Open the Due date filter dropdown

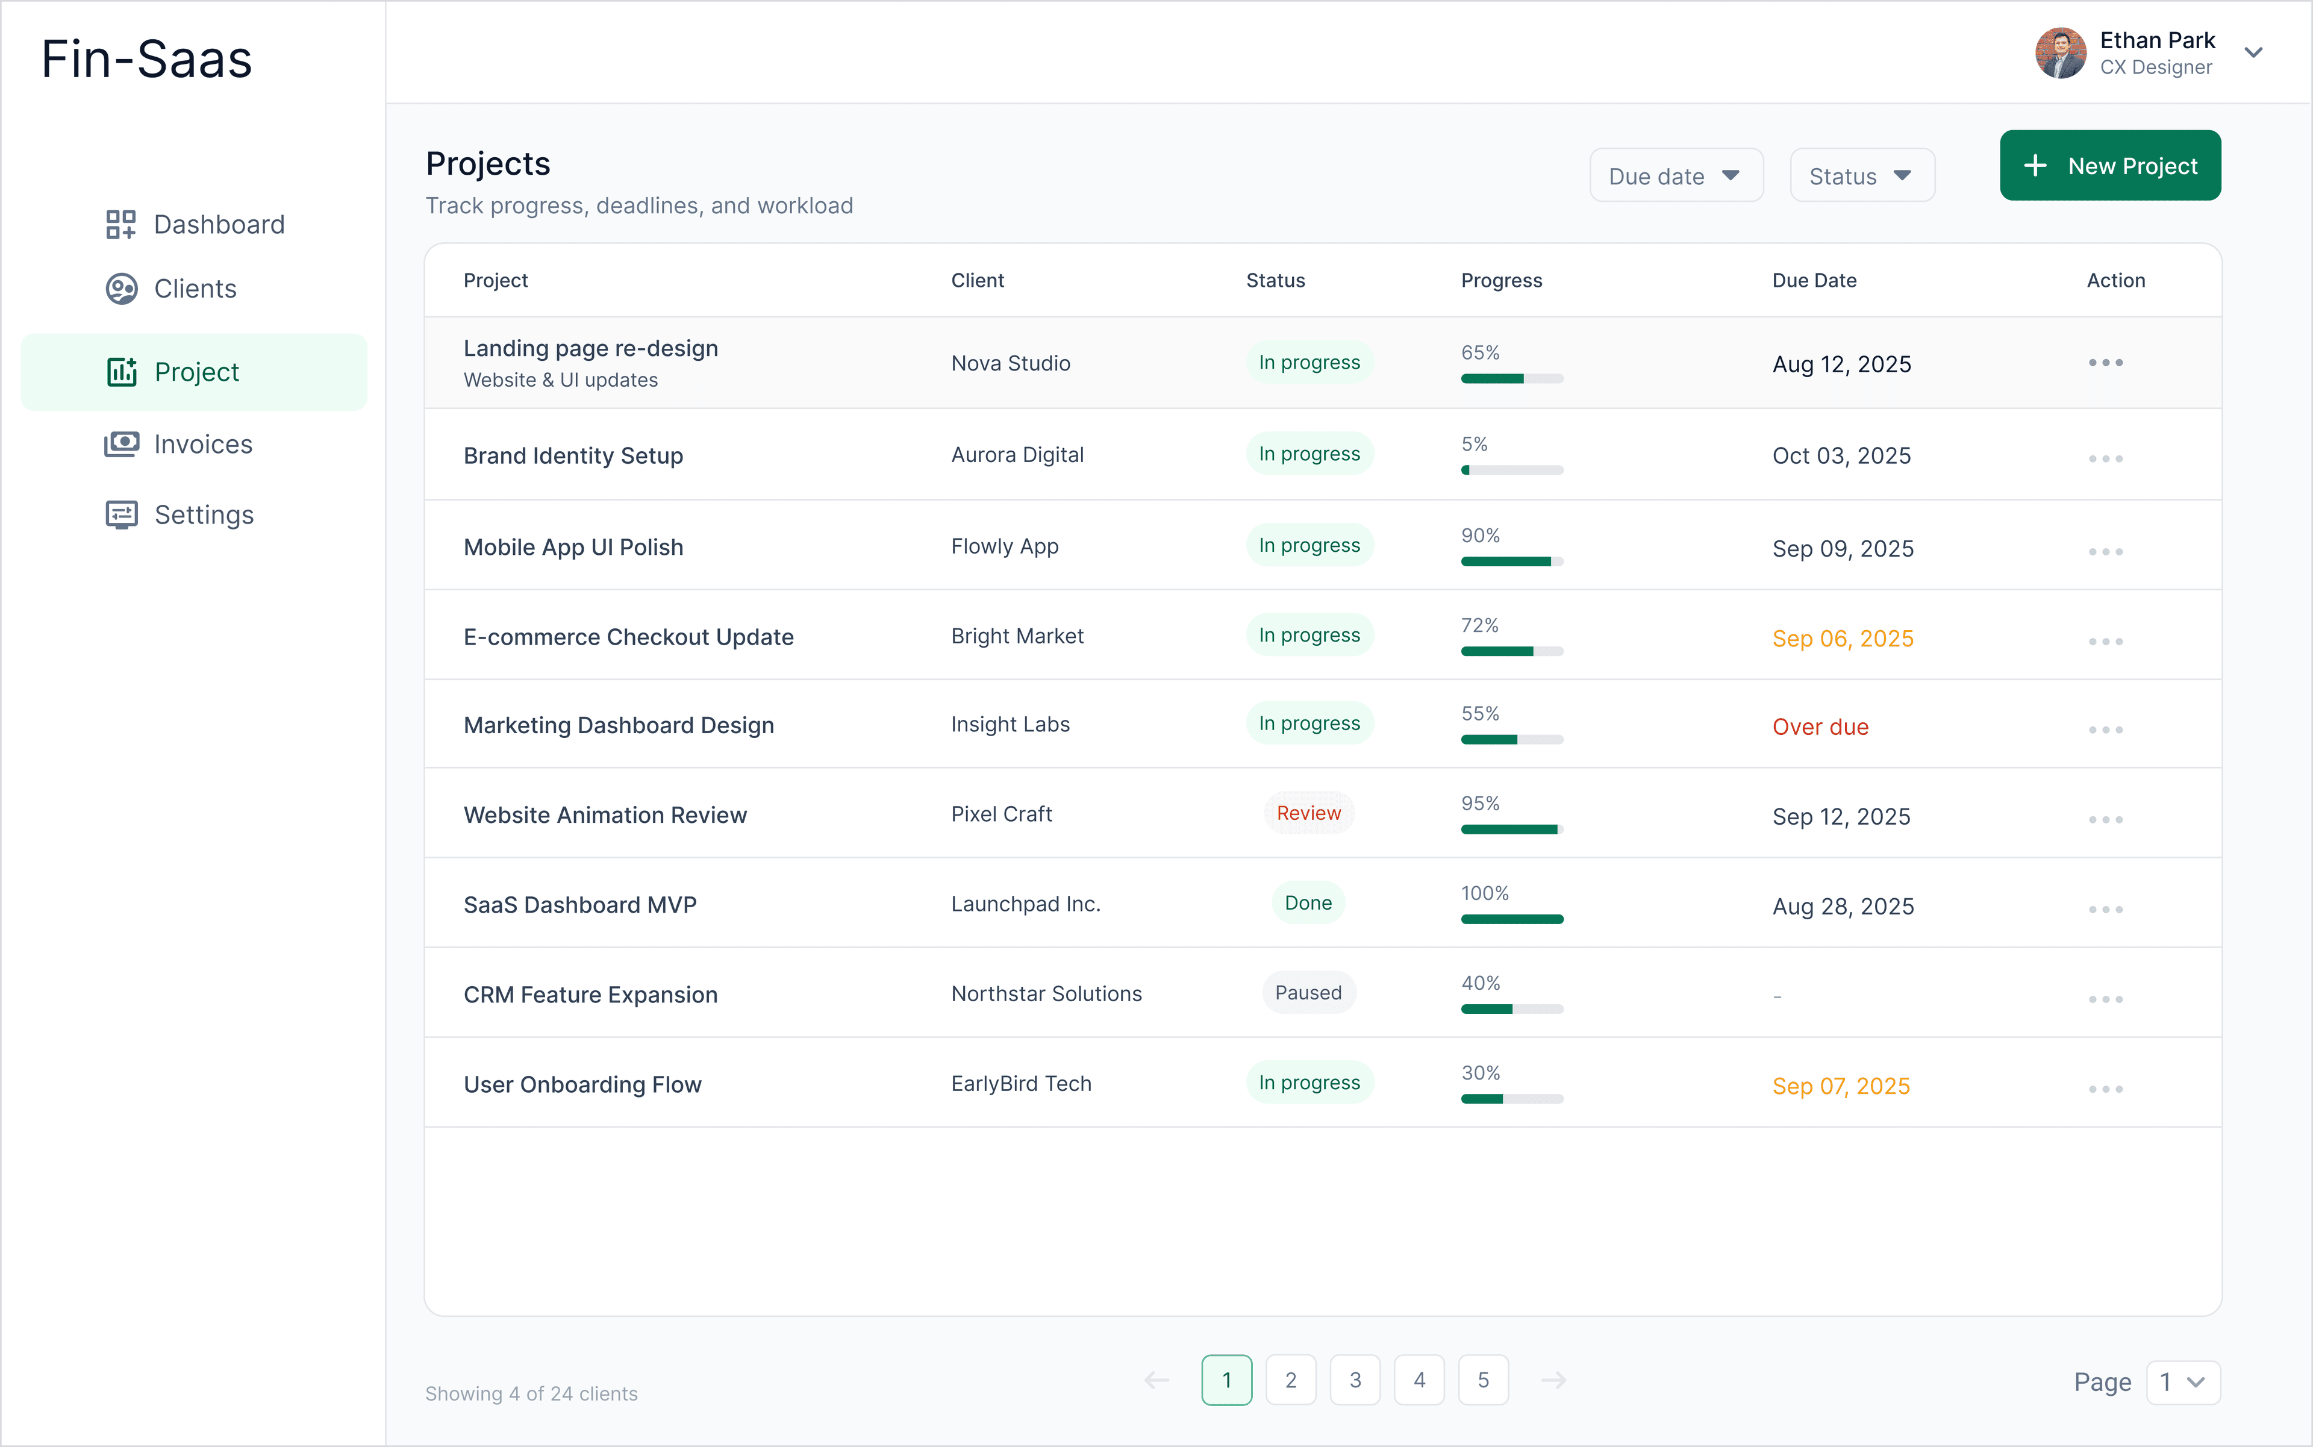pyautogui.click(x=1676, y=175)
